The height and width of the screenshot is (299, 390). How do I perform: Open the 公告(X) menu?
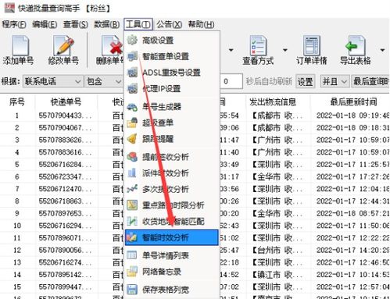tap(169, 24)
